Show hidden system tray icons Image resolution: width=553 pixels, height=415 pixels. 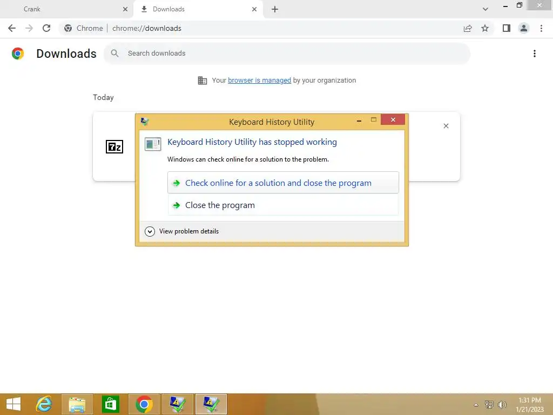(476, 405)
